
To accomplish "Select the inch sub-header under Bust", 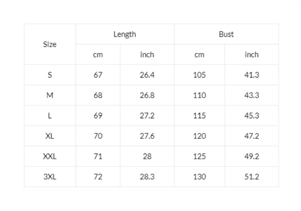I will point(252,55).
